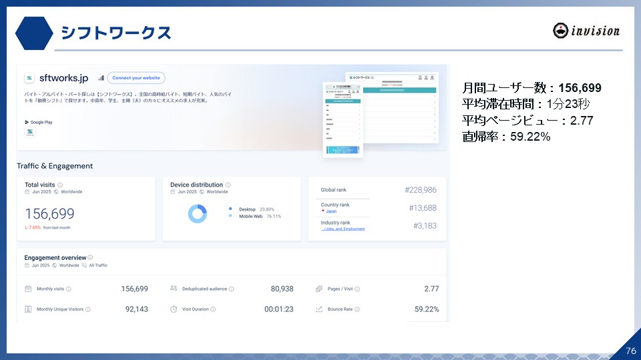Click the sftworks.jp domain name
This screenshot has width=641, height=360.
[x=64, y=78]
